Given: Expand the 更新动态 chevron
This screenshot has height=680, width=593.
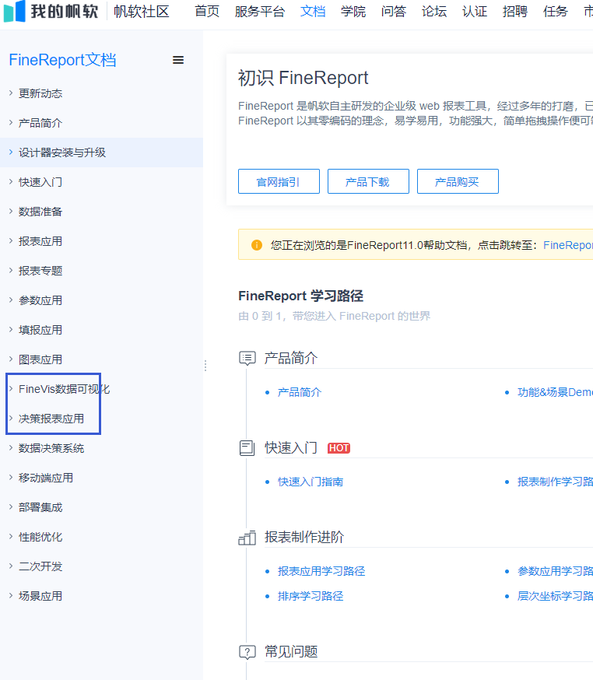Looking at the screenshot, I should pos(11,93).
